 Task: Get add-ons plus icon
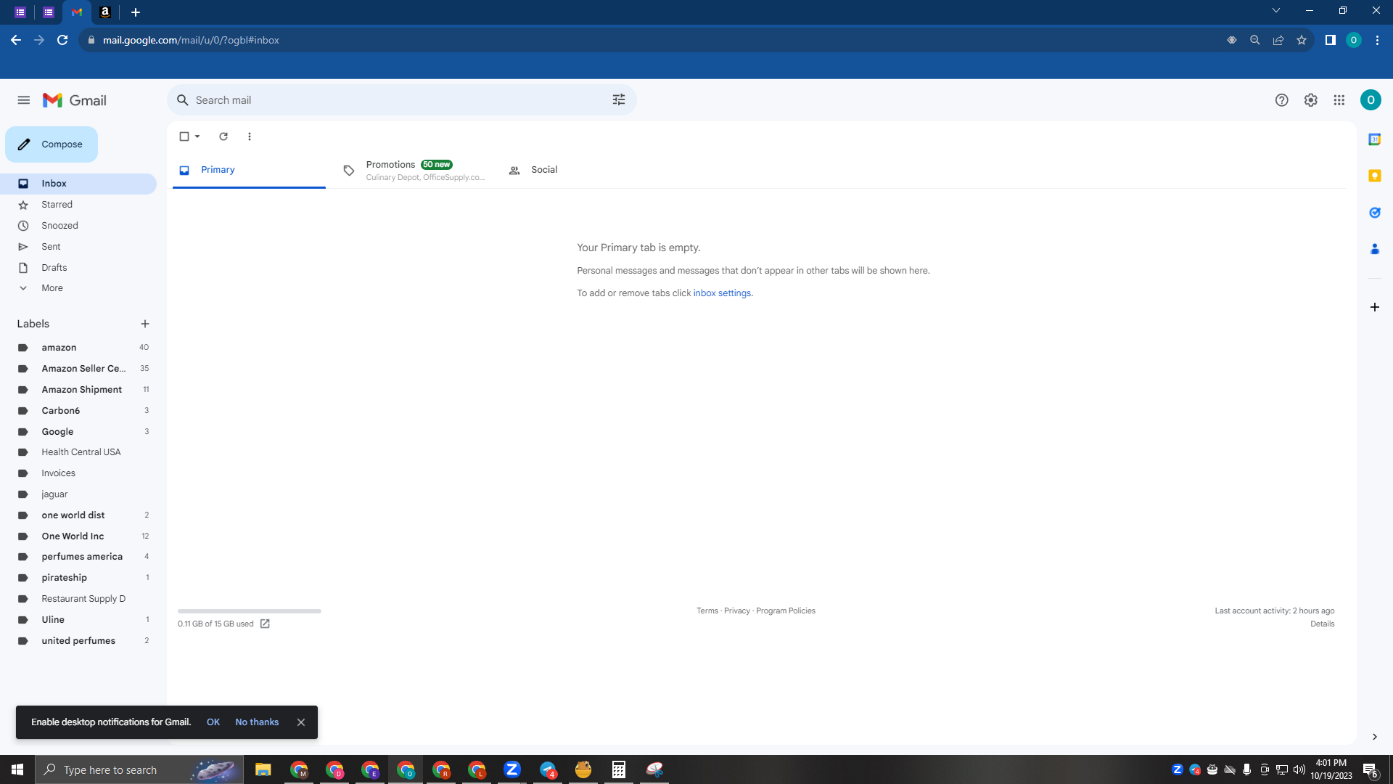[x=1375, y=307]
